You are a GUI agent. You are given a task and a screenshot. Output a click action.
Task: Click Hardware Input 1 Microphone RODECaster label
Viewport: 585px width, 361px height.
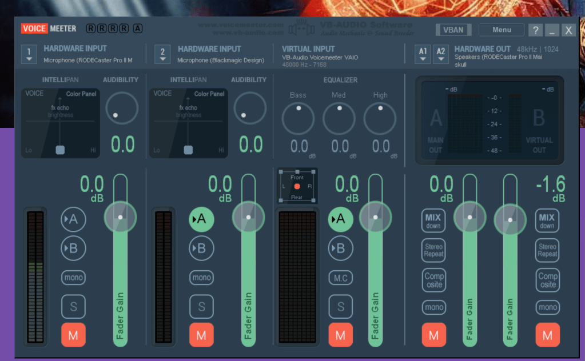point(88,61)
